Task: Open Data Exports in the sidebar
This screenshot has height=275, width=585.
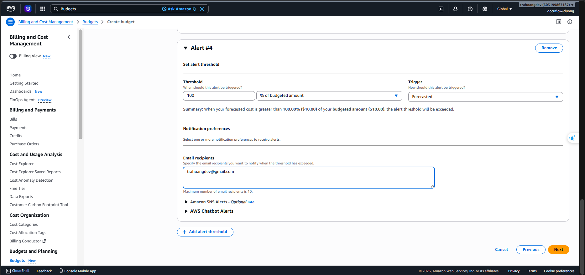Action: tap(21, 197)
